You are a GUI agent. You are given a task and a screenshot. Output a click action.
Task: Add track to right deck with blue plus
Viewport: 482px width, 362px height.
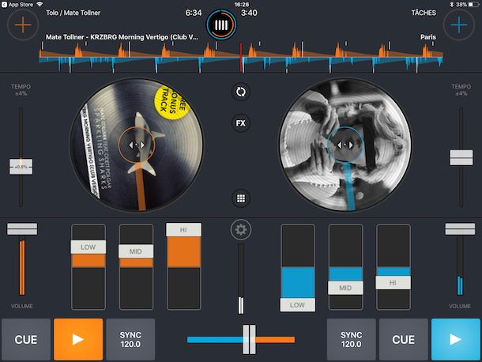458,25
